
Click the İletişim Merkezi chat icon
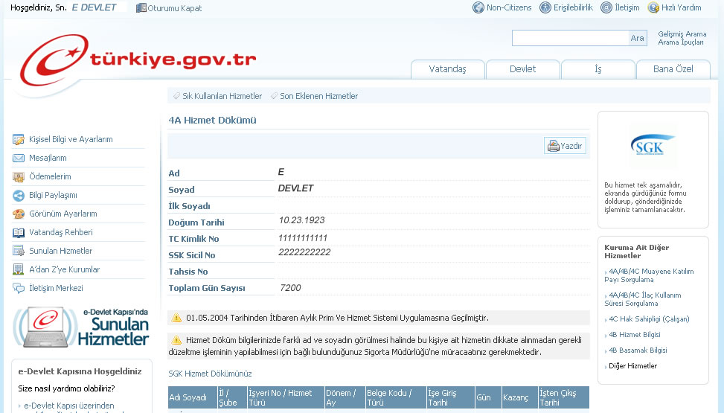(x=19, y=289)
